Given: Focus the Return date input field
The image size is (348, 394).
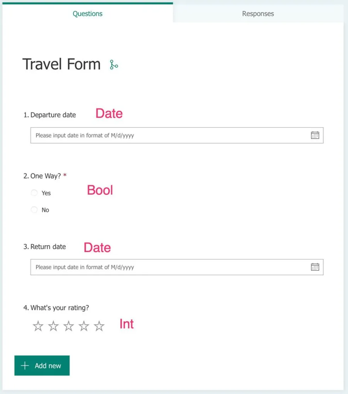Looking at the screenshot, I should (170, 267).
